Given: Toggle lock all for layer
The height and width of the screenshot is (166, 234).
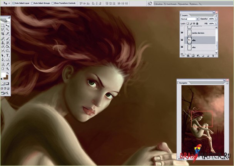Looking at the screenshot, I should click(197, 23).
